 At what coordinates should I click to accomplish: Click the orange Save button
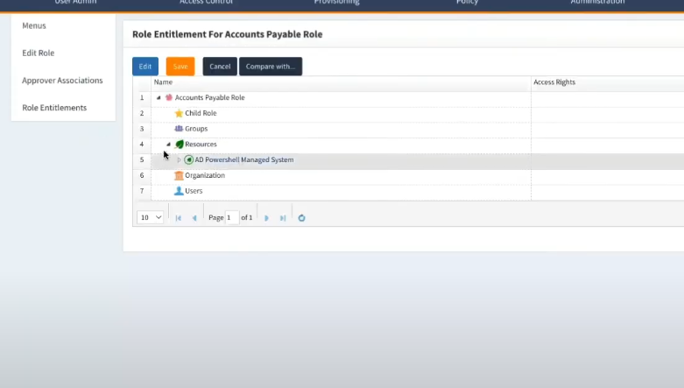[180, 67]
